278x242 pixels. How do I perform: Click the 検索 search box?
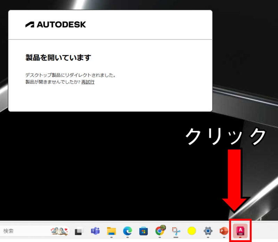pyautogui.click(x=34, y=231)
